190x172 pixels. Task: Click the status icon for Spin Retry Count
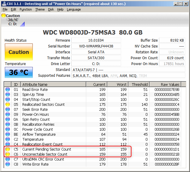pos(8,119)
